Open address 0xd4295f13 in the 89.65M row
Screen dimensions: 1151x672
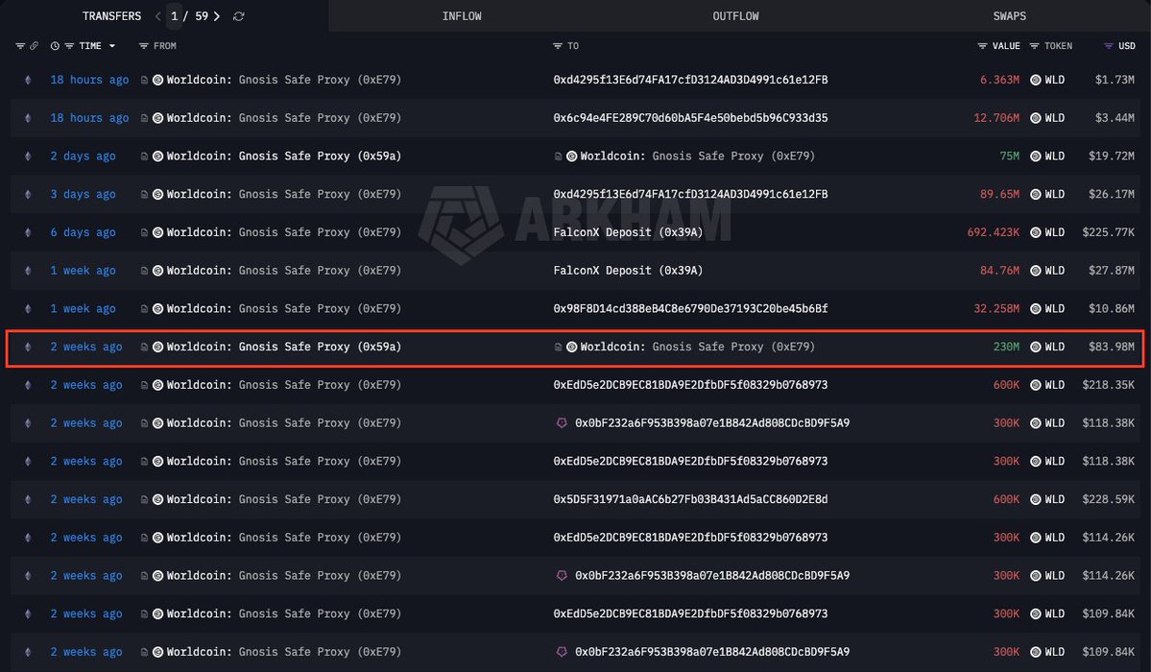point(691,194)
